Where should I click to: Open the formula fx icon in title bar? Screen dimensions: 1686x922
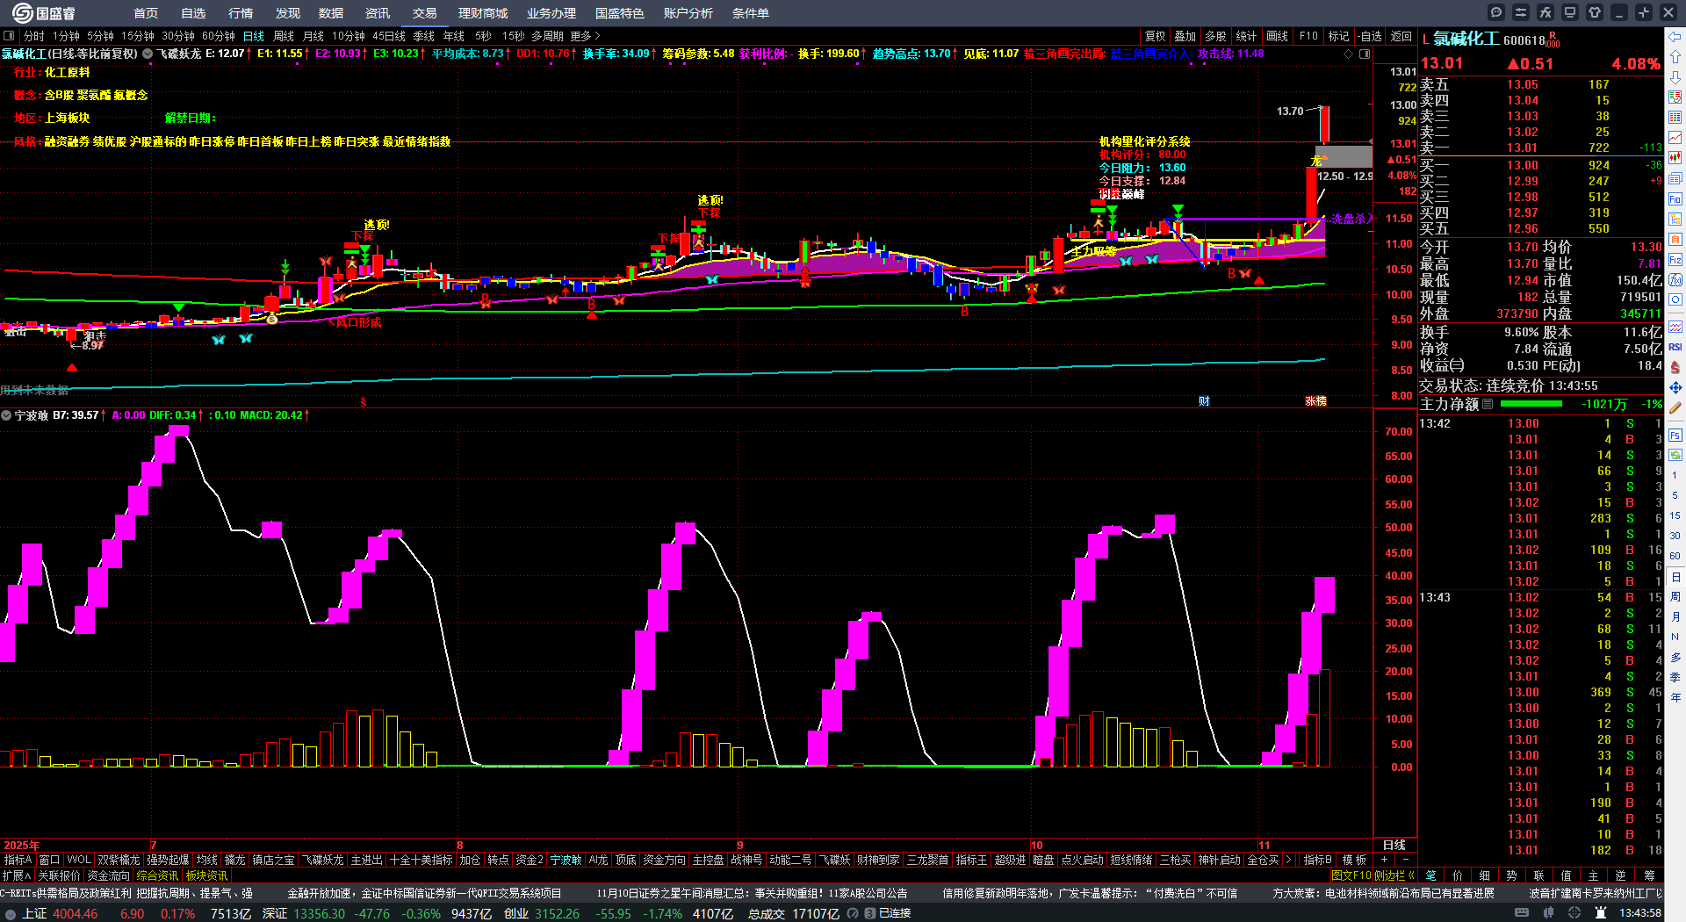tap(1545, 12)
